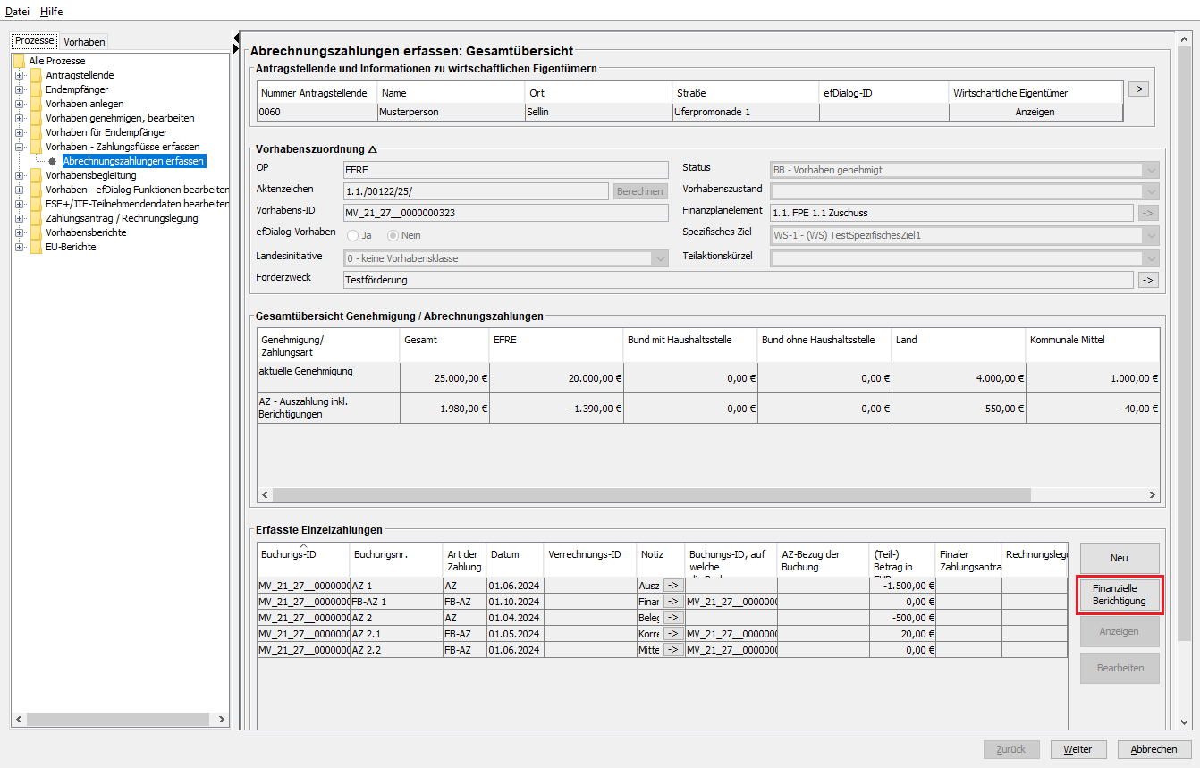Open note arrow for booking AZ 1

pos(672,586)
